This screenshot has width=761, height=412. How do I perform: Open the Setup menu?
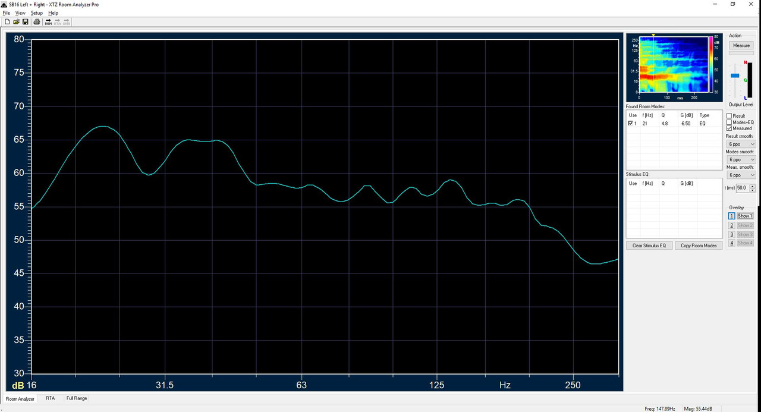37,12
